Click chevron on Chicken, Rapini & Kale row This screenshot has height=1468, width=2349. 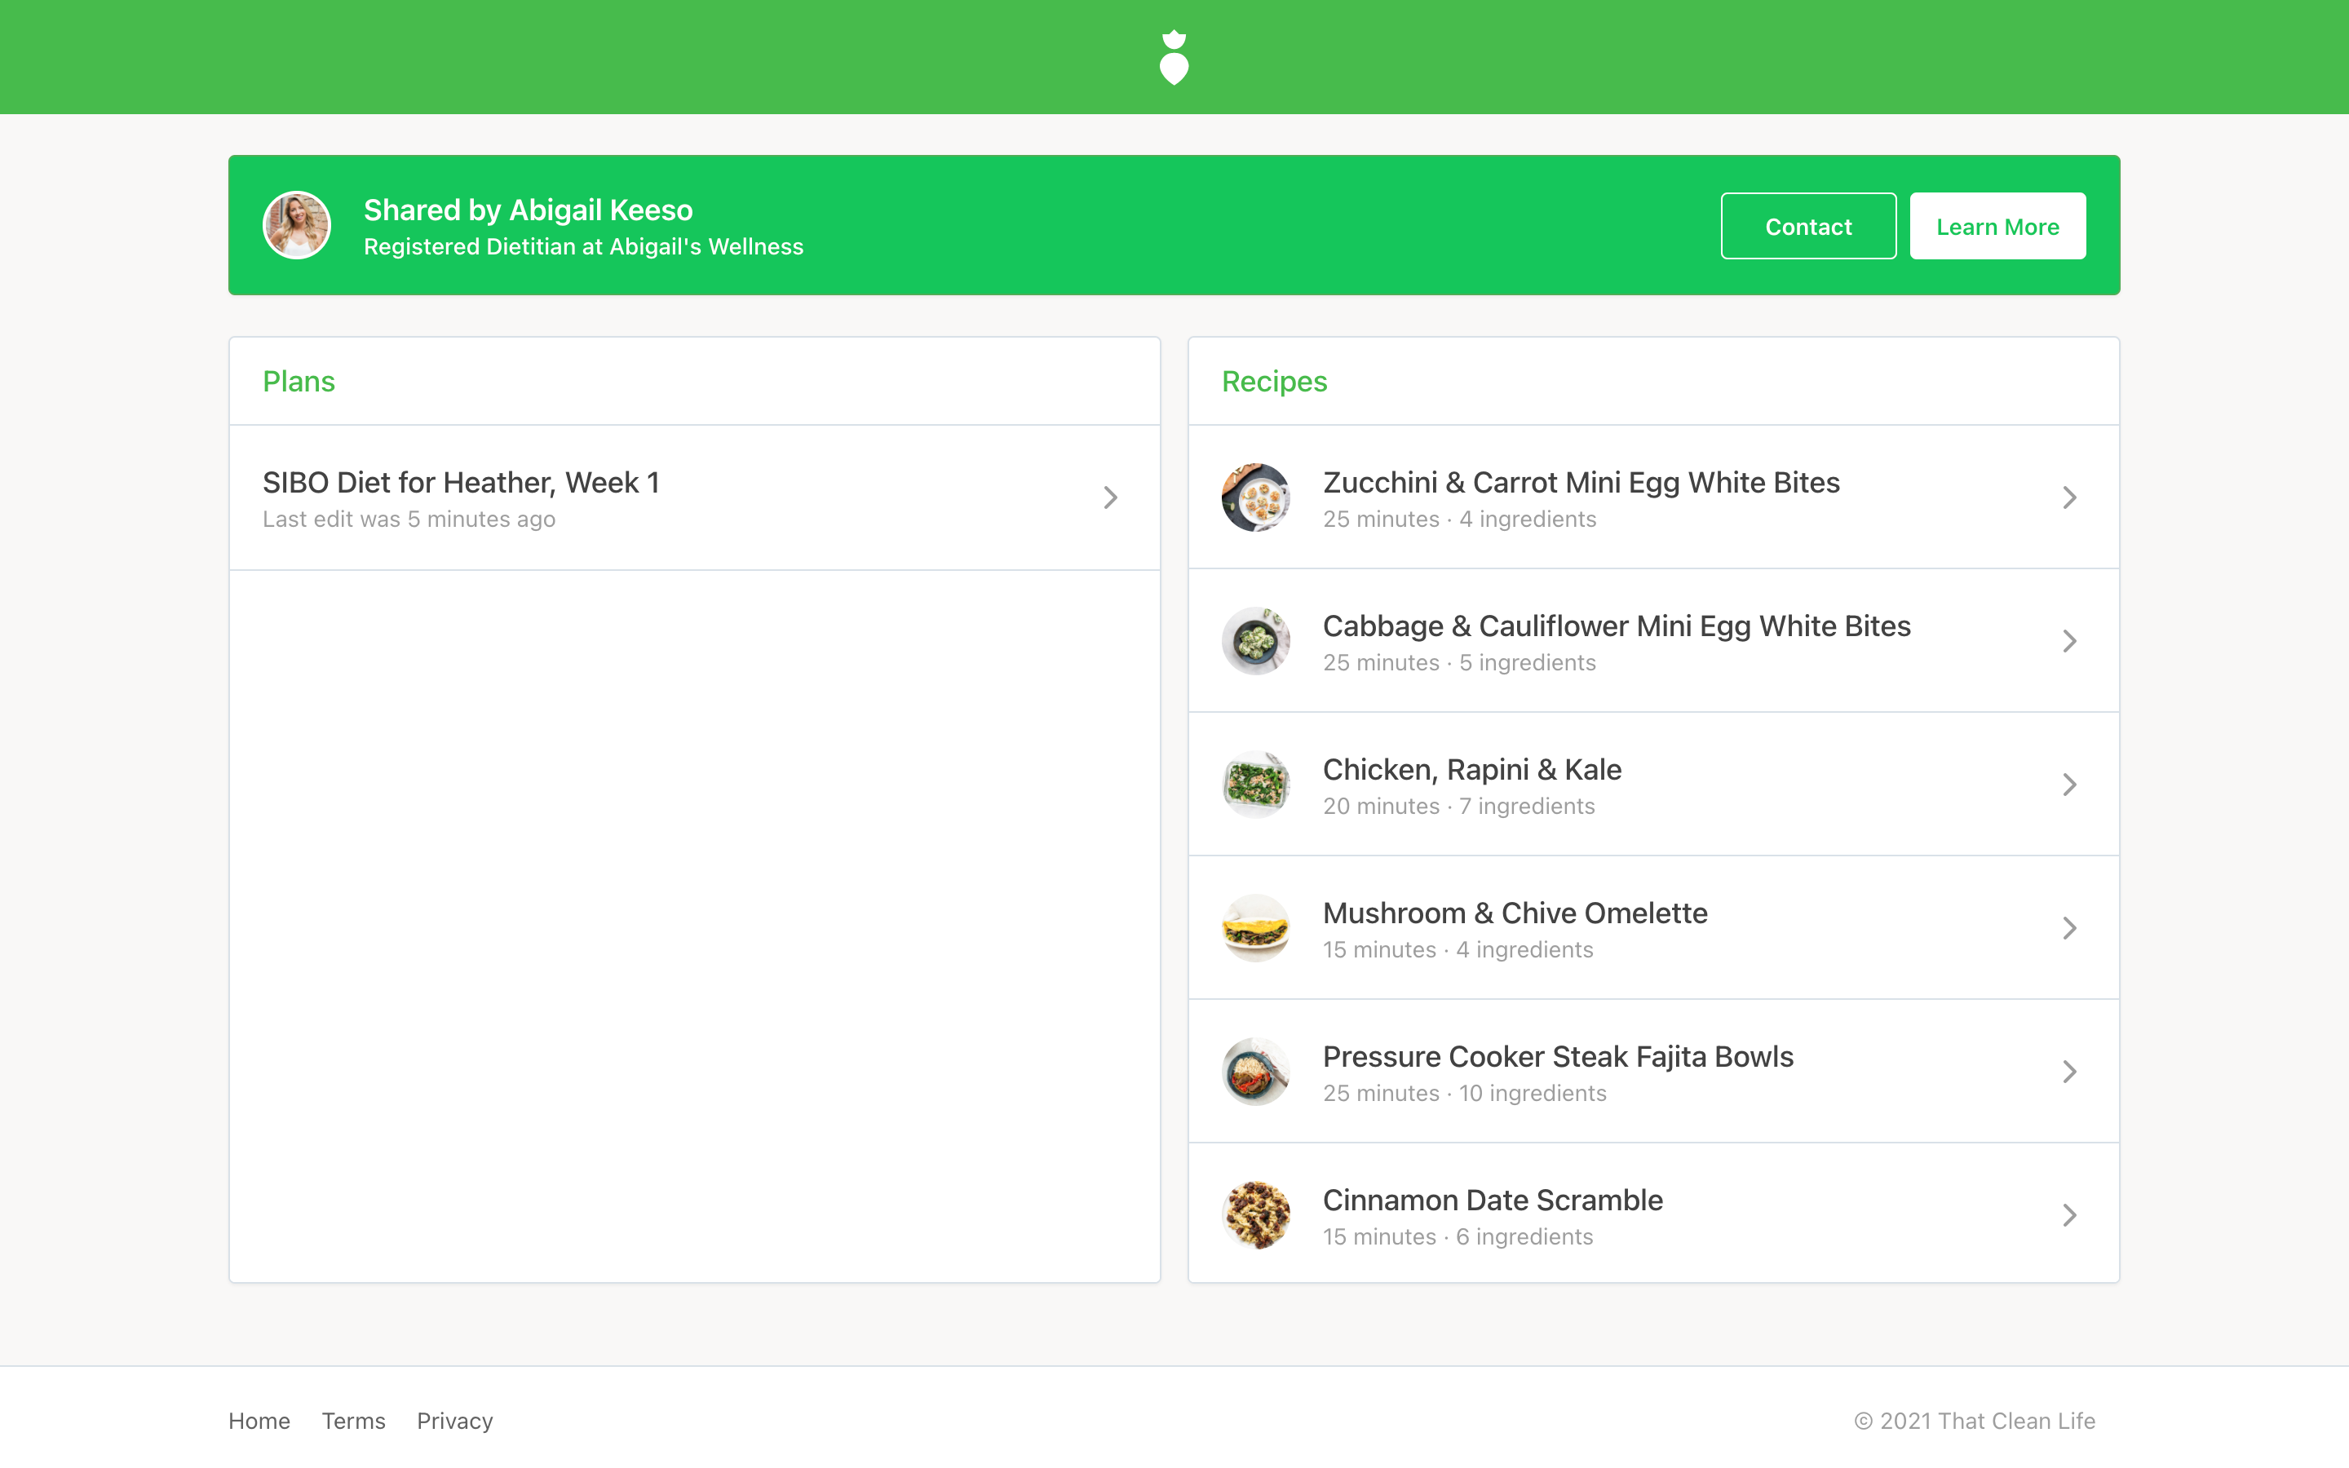[x=2069, y=785]
